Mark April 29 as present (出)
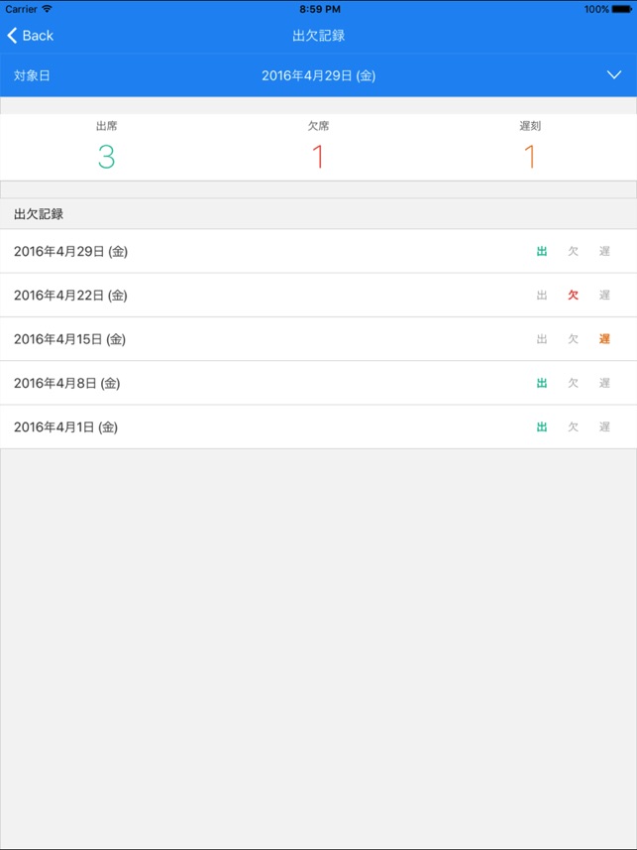 (542, 252)
